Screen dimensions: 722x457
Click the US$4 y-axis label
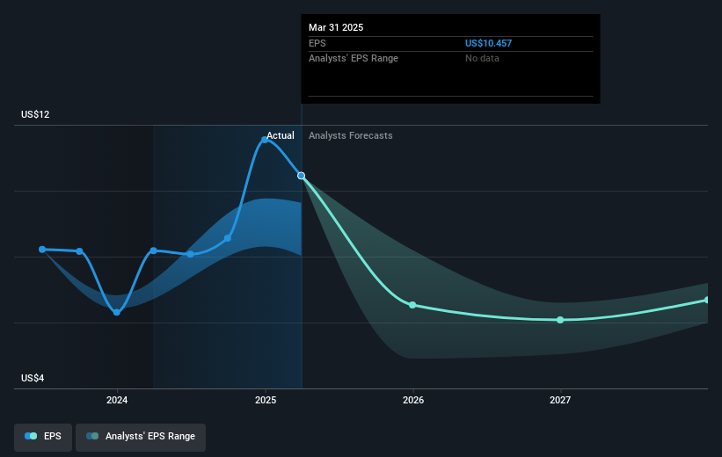(x=33, y=378)
